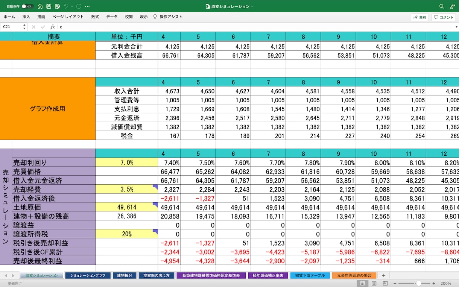This screenshot has width=459, height=287.
Task: Open the 表示 ribbon tab
Action: pos(144,17)
